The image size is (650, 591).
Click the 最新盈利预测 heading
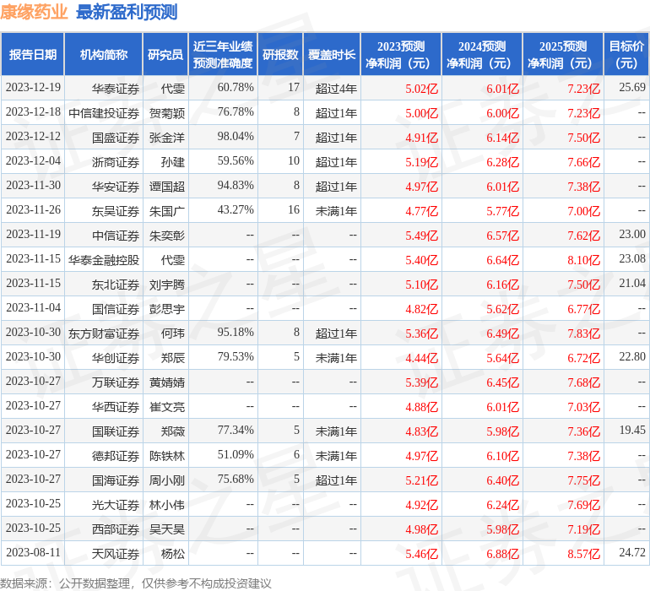point(127,12)
